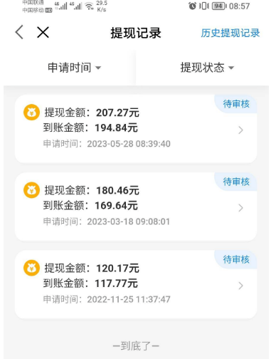The width and height of the screenshot is (271, 359).
Task: Click money bag icon of 180.46元 record
Action: (31, 190)
